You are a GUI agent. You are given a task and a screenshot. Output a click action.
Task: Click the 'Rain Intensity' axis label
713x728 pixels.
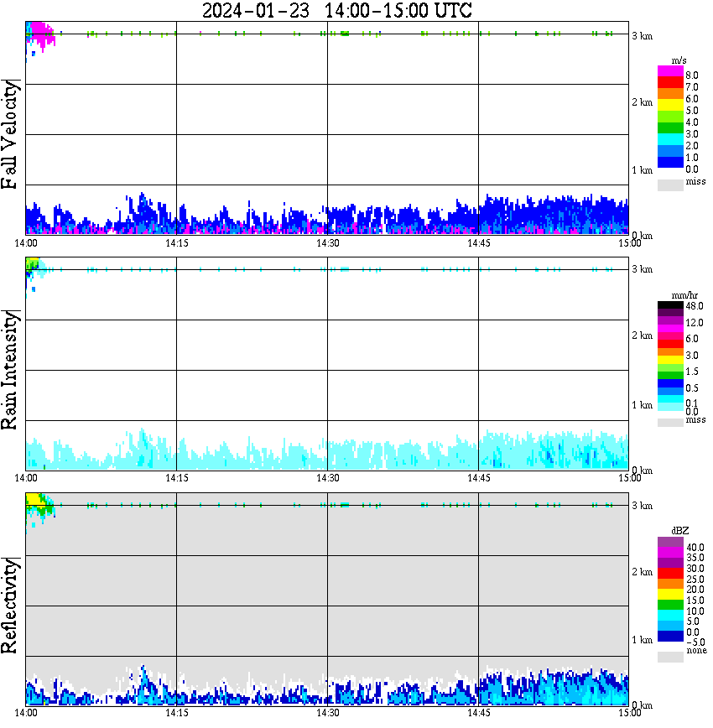(9, 370)
